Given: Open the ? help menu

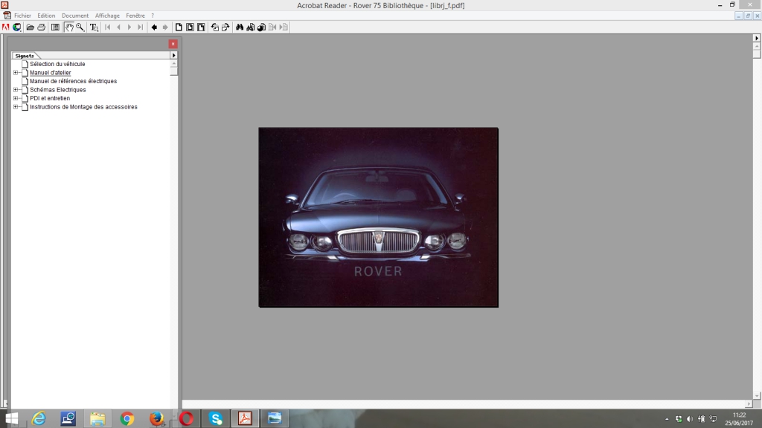Looking at the screenshot, I should click(153, 16).
